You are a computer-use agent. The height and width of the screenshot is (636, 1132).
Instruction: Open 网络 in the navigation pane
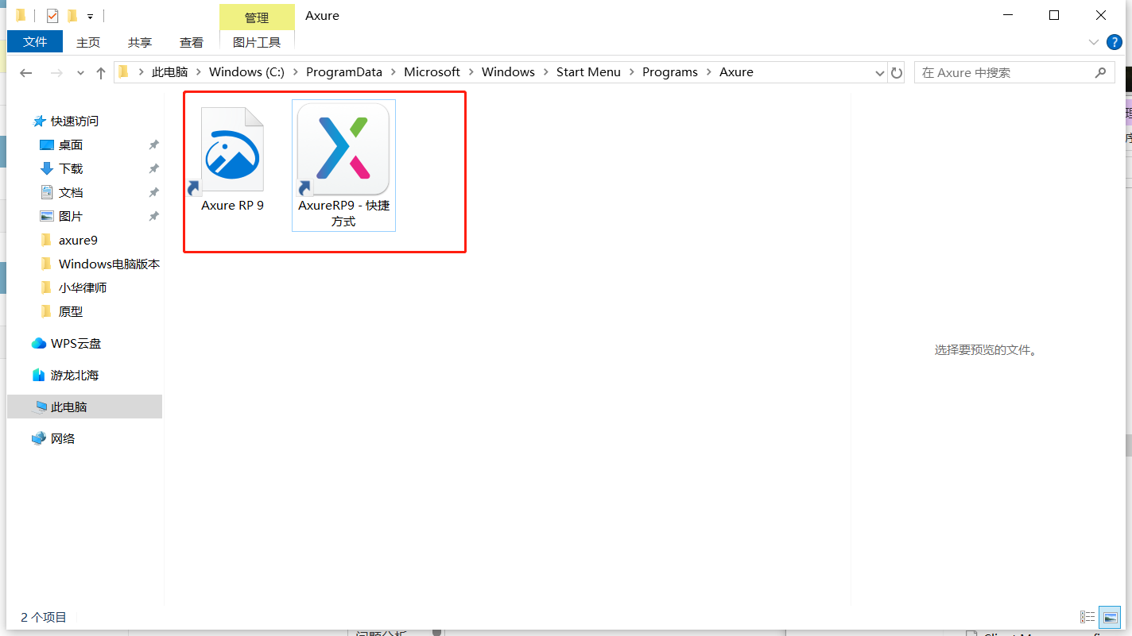pyautogui.click(x=63, y=438)
